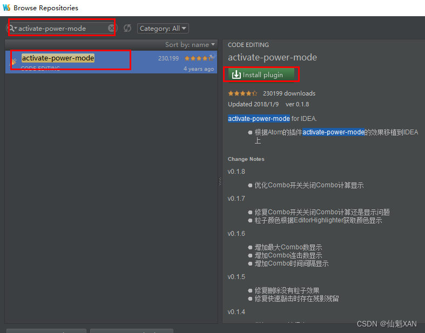
Task: Click the 'Updated 2018/1/9' text
Action: [x=253, y=104]
